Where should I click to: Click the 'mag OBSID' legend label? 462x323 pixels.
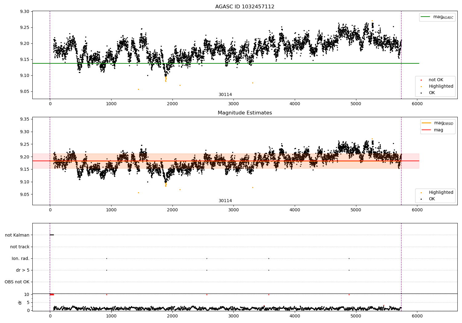click(444, 123)
